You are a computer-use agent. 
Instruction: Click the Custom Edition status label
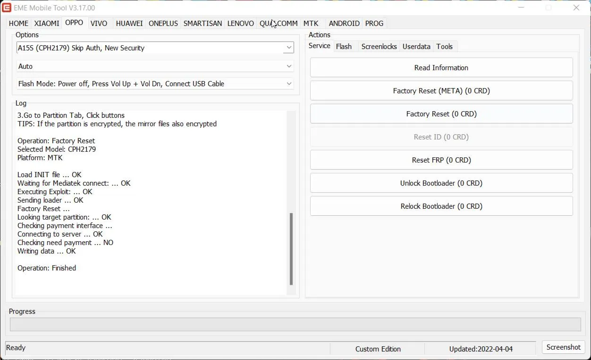click(378, 349)
